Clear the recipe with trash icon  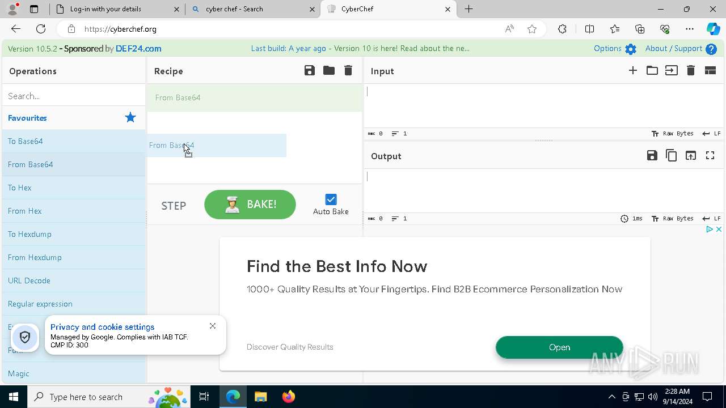(348, 70)
